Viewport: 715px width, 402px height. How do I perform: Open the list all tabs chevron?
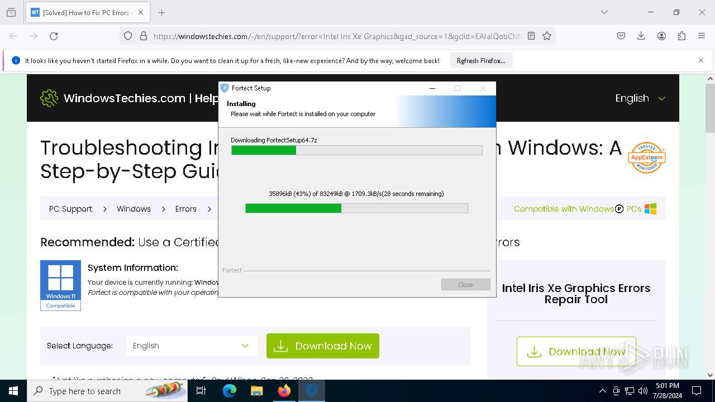tap(604, 12)
